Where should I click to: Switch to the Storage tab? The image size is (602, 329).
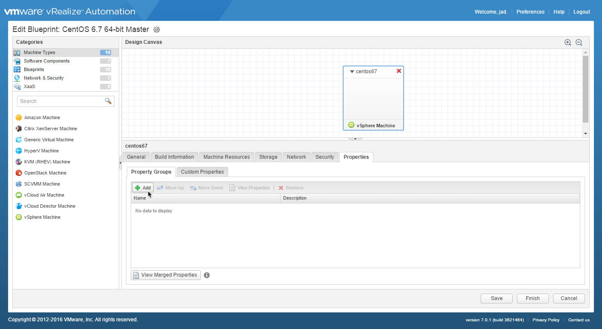point(268,157)
